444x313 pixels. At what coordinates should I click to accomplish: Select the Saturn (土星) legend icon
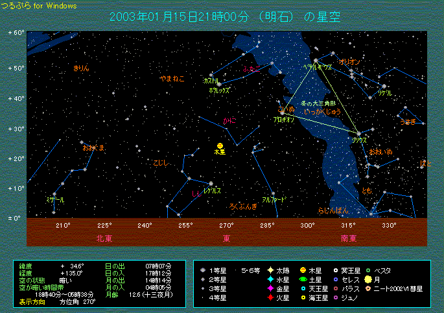click(303, 279)
